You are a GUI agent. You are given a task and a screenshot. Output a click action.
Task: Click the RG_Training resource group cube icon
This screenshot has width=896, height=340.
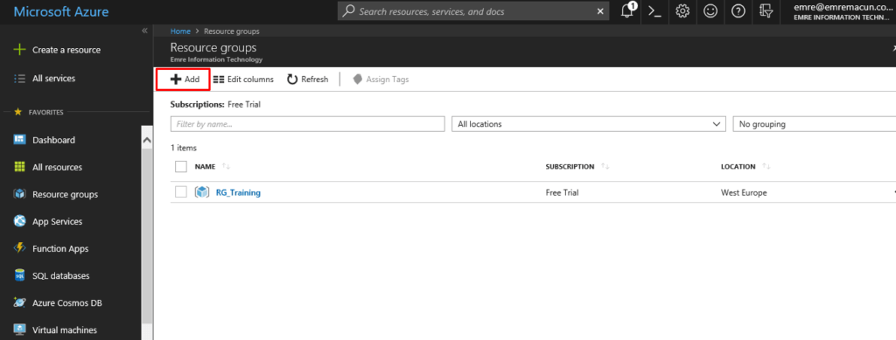[x=202, y=192]
